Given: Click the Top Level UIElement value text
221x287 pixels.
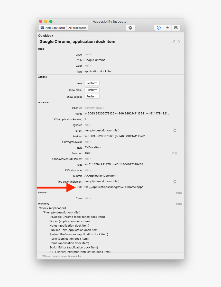Looking at the screenshot, I should [x=102, y=181].
